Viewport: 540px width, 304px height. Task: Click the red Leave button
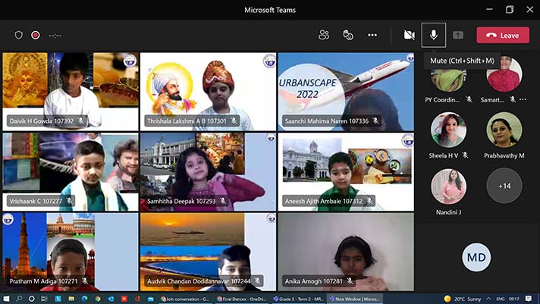tap(503, 35)
